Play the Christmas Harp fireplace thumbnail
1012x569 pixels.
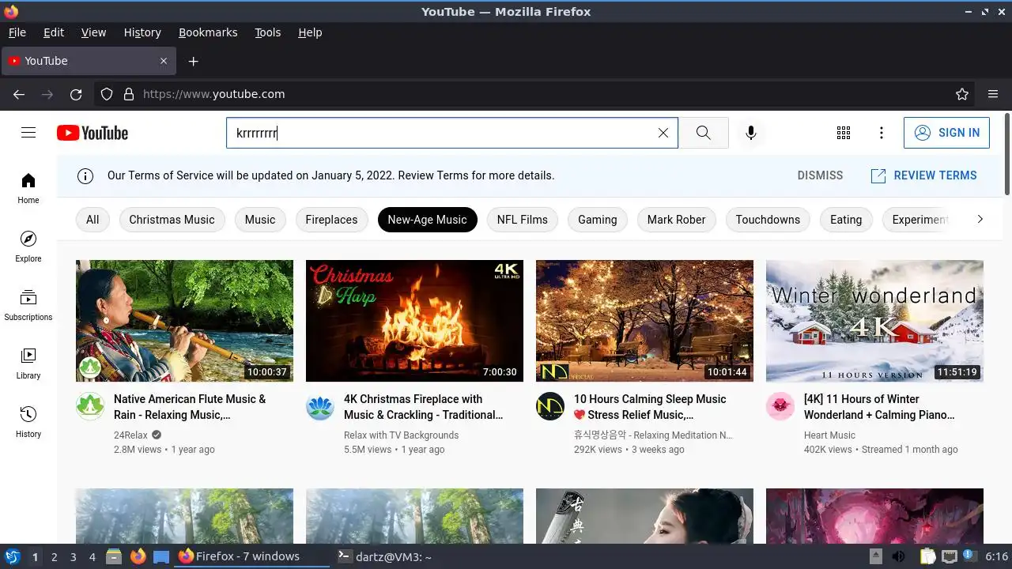(414, 321)
